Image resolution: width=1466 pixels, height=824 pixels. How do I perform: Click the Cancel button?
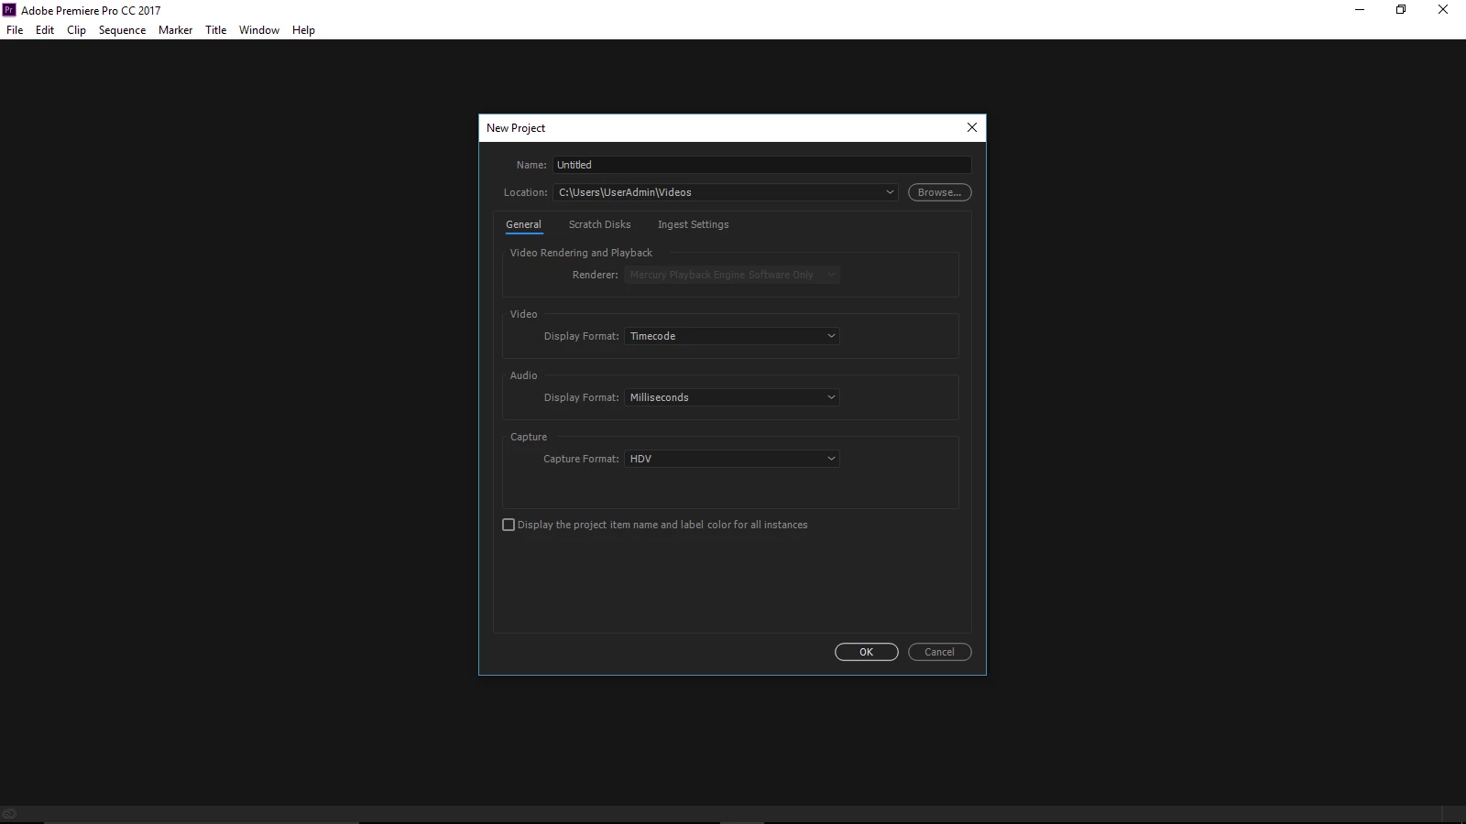939,652
